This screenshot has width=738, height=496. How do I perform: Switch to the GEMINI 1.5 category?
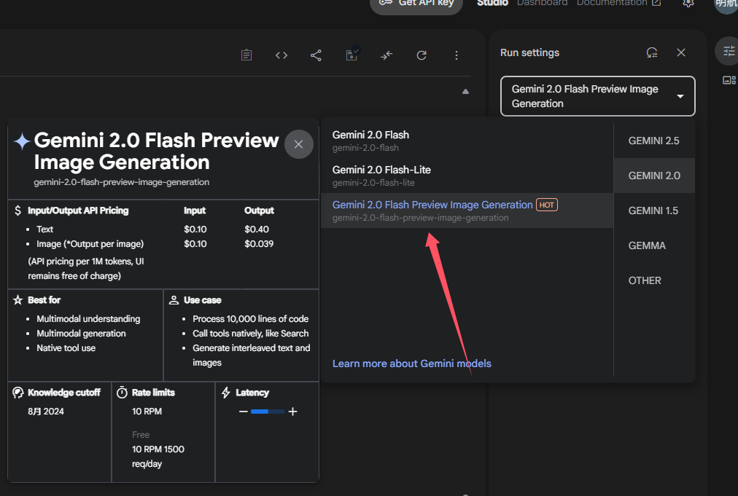(653, 210)
